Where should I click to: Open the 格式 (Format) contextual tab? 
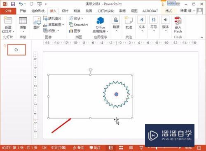[169, 11]
